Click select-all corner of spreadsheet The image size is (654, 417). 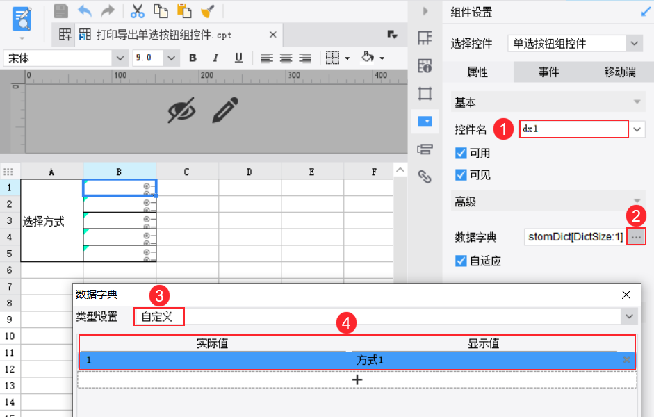[x=8, y=172]
